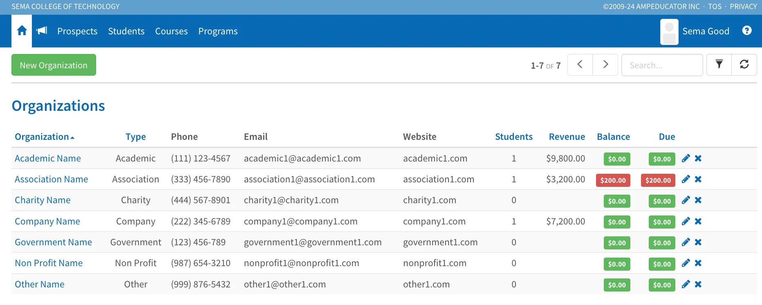Viewport: 762px width, 305px height.
Task: Open the announcements megaphone icon
Action: [42, 31]
